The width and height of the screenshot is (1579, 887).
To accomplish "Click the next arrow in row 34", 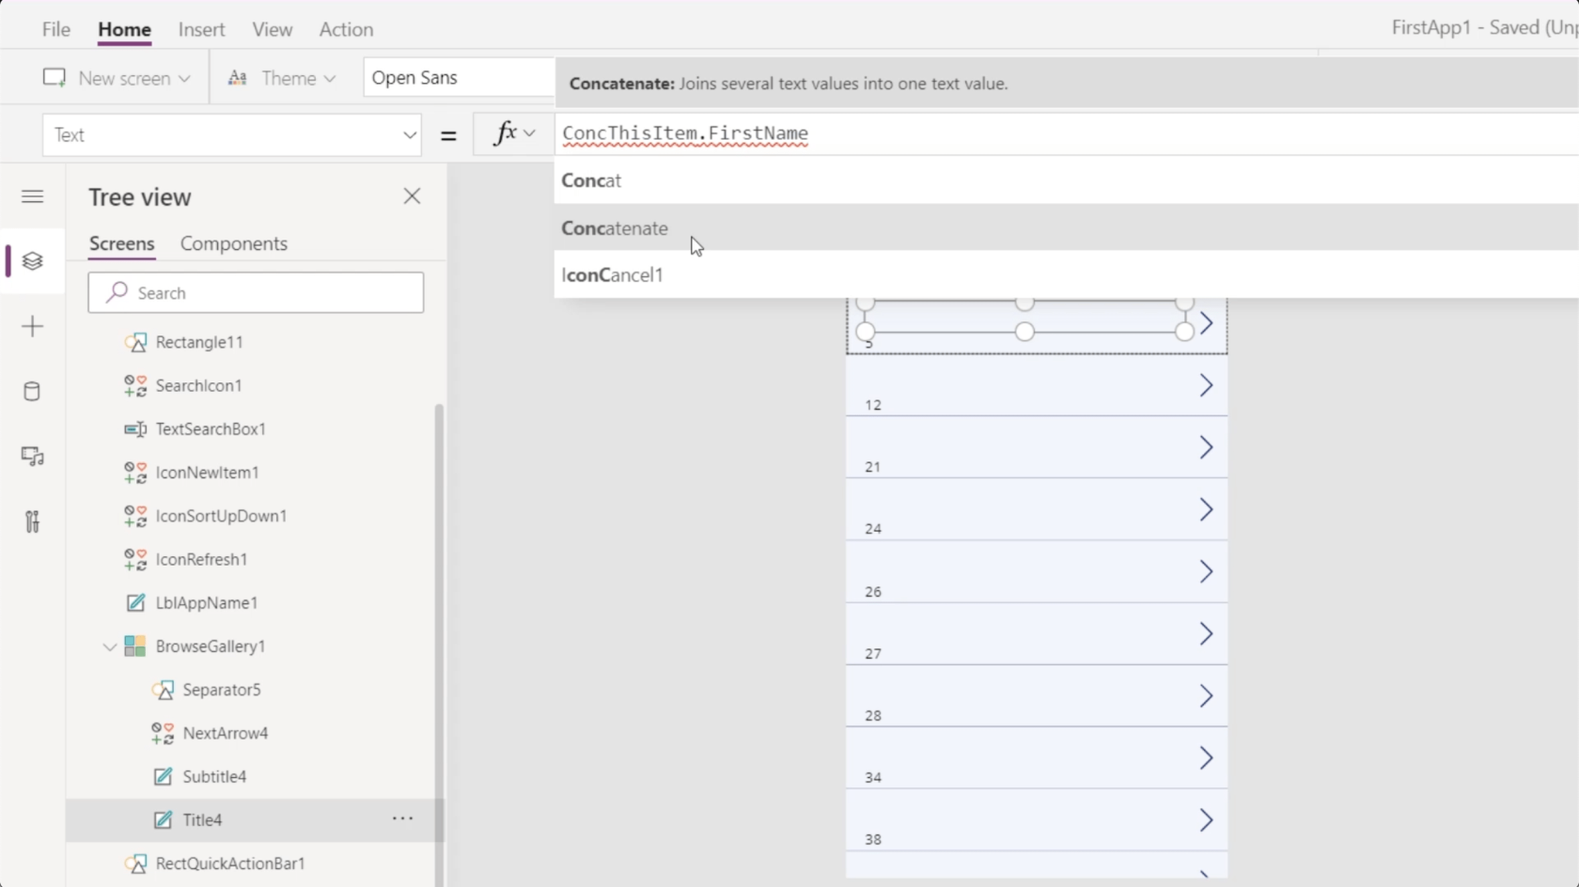I will 1206,757.
